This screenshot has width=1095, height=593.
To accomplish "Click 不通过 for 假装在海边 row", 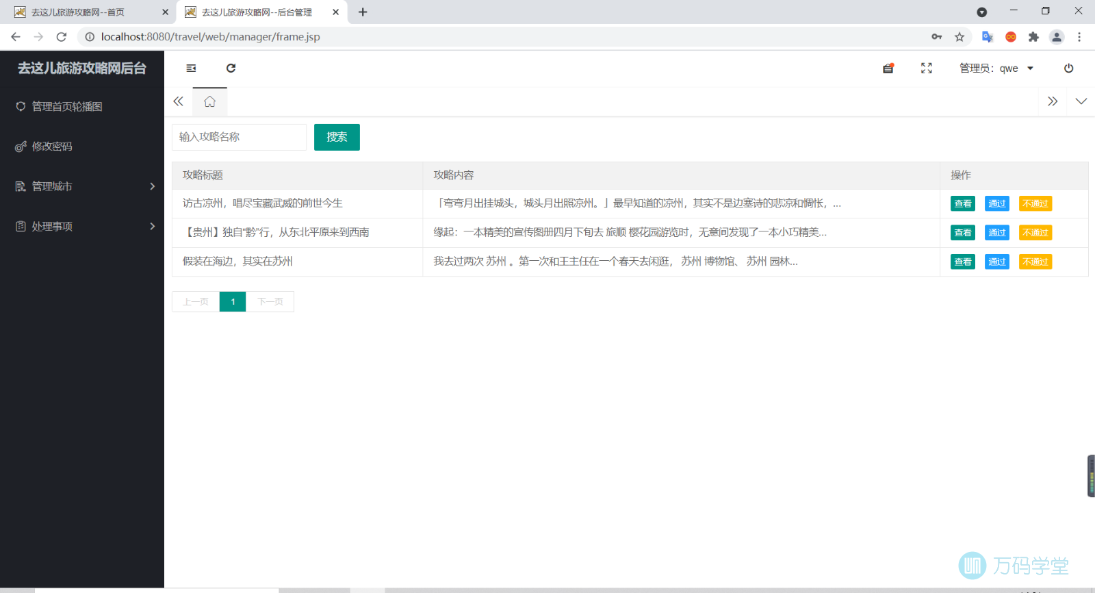I will point(1035,262).
